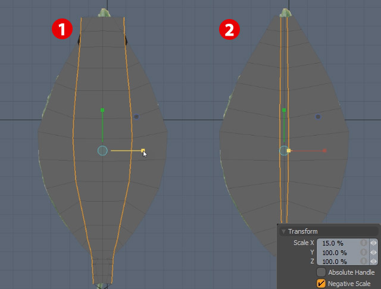Grab green Y scale handle in view 1
The image size is (381, 289).
click(x=102, y=110)
